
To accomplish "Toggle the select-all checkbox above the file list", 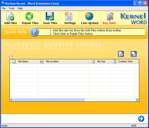I will point(11,57).
